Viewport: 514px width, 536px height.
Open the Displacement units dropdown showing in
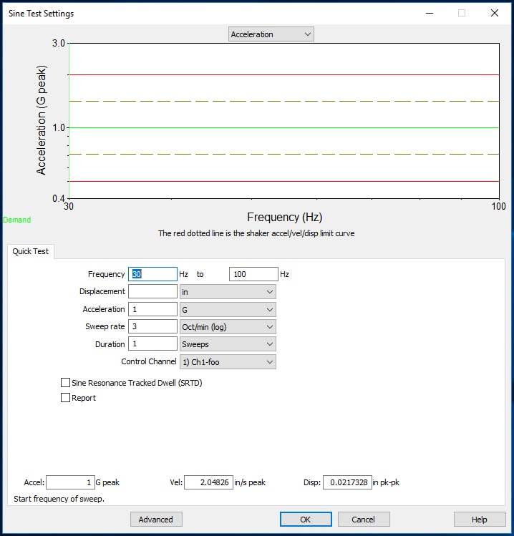pos(228,292)
